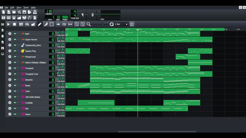246x138 pixels.
Task: Open the Trumpets track gear menu
Action: pyautogui.click(x=10, y=68)
